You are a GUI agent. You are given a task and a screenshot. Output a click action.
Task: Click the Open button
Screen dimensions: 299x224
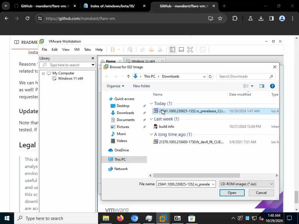pos(232,193)
